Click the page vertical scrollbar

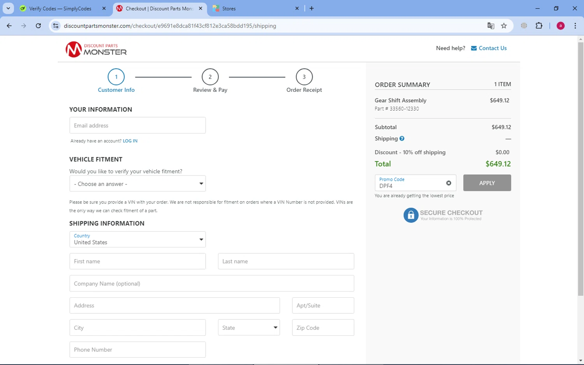tap(580, 169)
